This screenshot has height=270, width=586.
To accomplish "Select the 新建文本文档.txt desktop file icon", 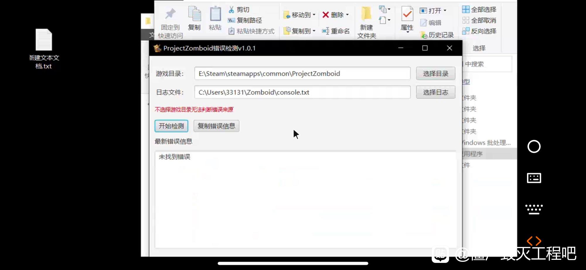I will pos(44,49).
